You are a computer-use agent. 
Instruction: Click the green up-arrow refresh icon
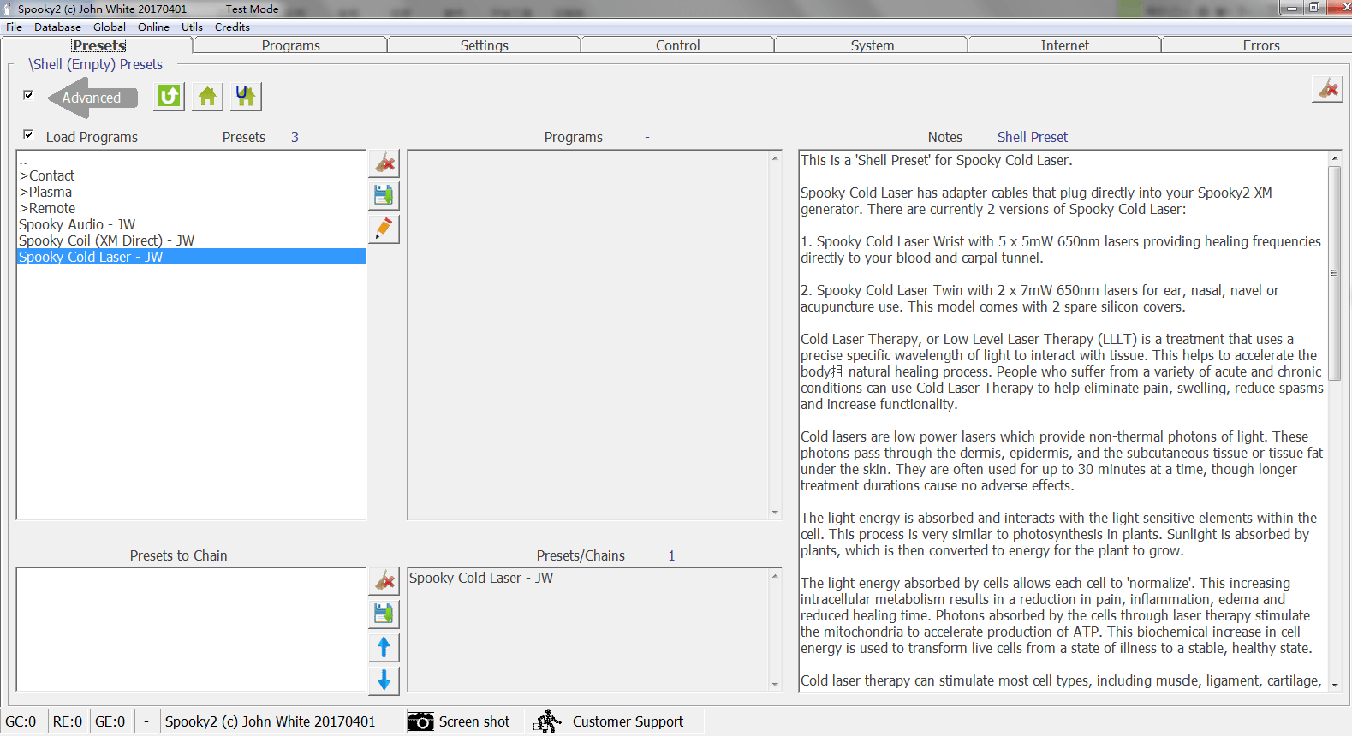(170, 97)
